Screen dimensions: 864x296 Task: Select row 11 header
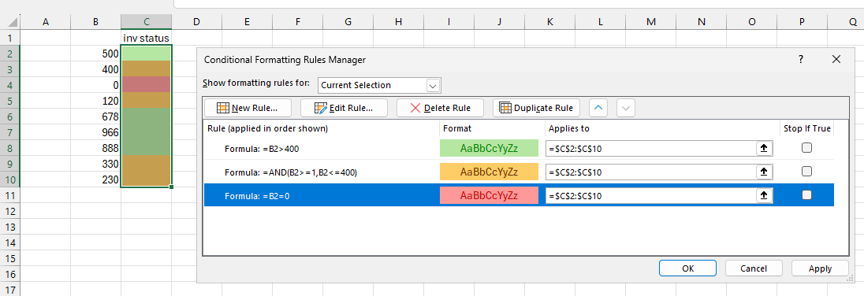tap(10, 195)
